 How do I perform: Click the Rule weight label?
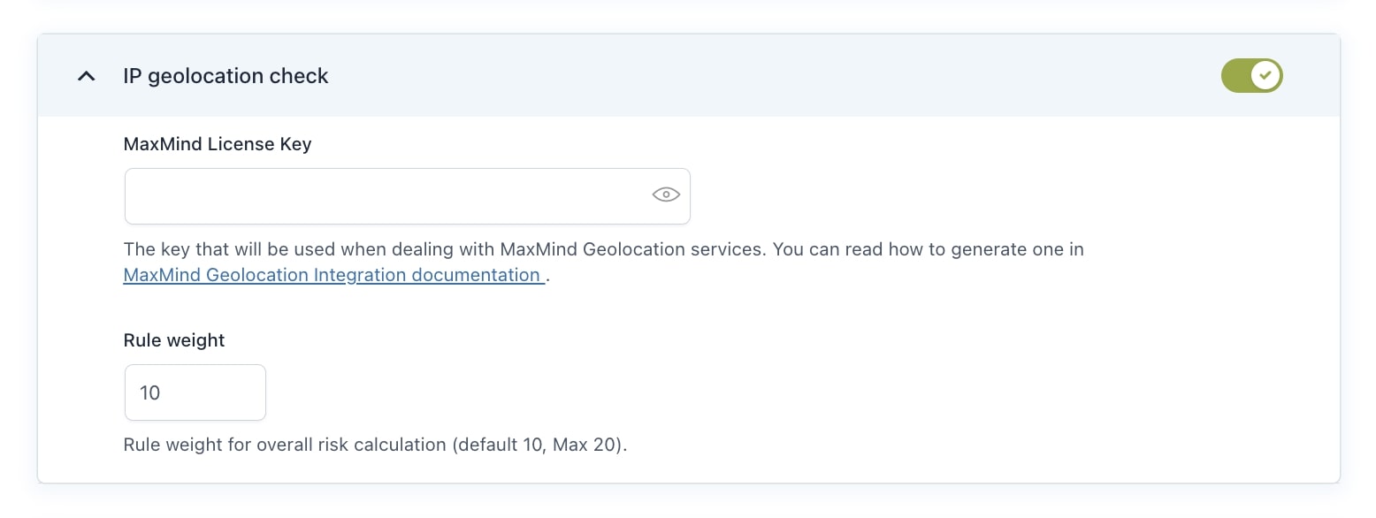coord(174,340)
